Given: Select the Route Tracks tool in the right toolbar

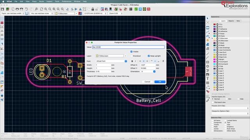Looking at the screenshot, I should 207,32.
